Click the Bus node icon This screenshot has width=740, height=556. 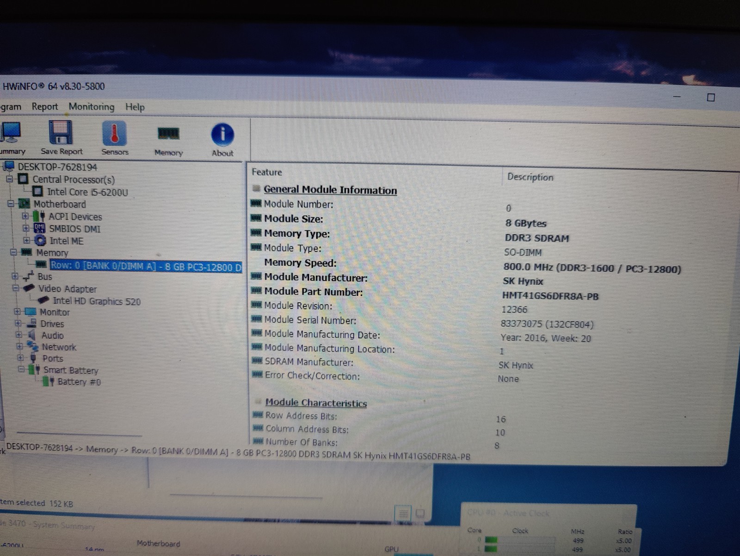[x=29, y=276]
